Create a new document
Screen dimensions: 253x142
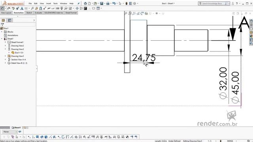(x=89, y=4)
